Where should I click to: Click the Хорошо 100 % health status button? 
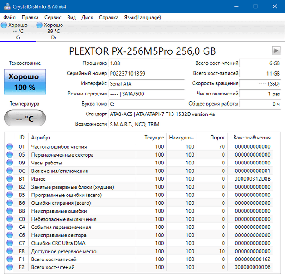25,82
